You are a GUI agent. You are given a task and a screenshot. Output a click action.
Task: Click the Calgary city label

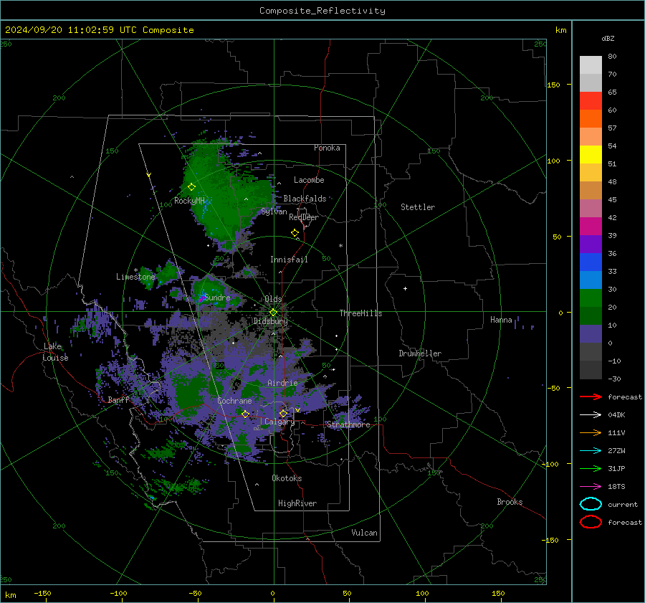click(279, 422)
